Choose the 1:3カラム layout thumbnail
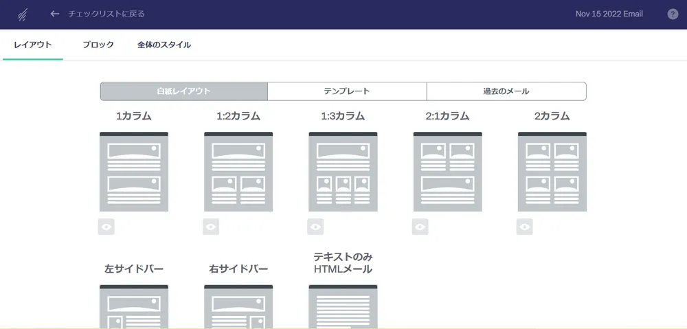 343,172
